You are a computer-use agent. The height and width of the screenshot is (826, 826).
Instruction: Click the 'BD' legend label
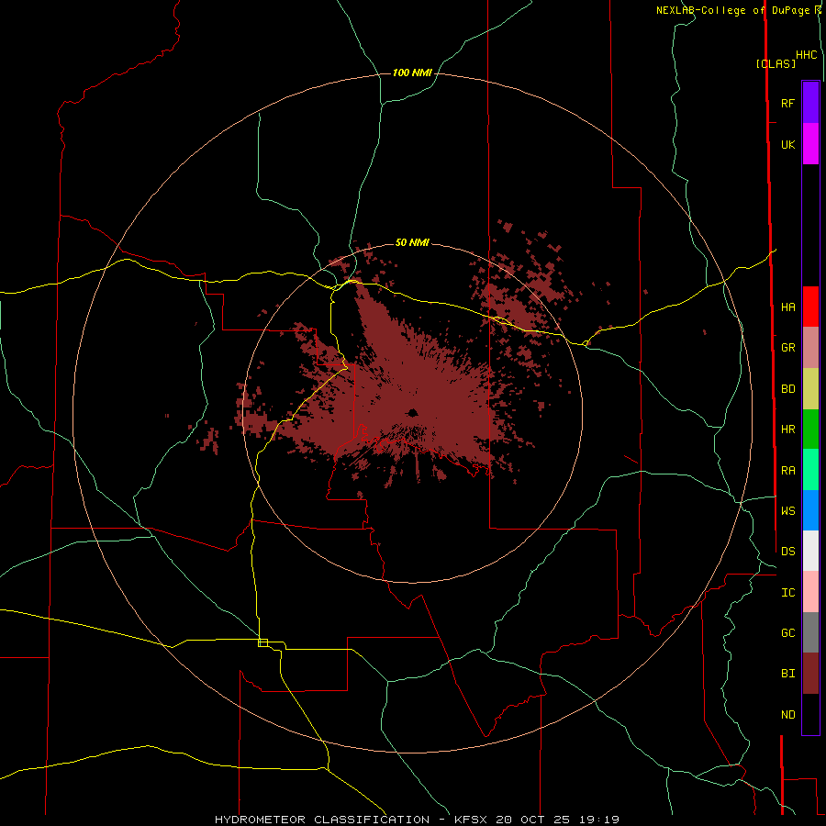click(787, 389)
